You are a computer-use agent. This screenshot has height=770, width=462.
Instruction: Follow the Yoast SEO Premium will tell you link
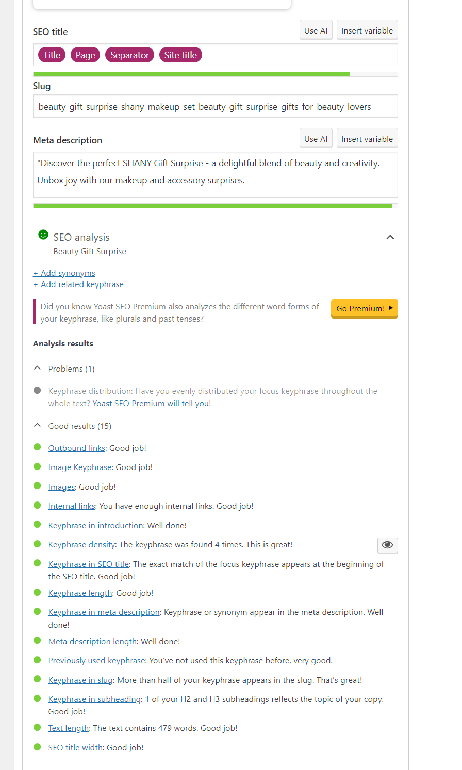click(152, 403)
